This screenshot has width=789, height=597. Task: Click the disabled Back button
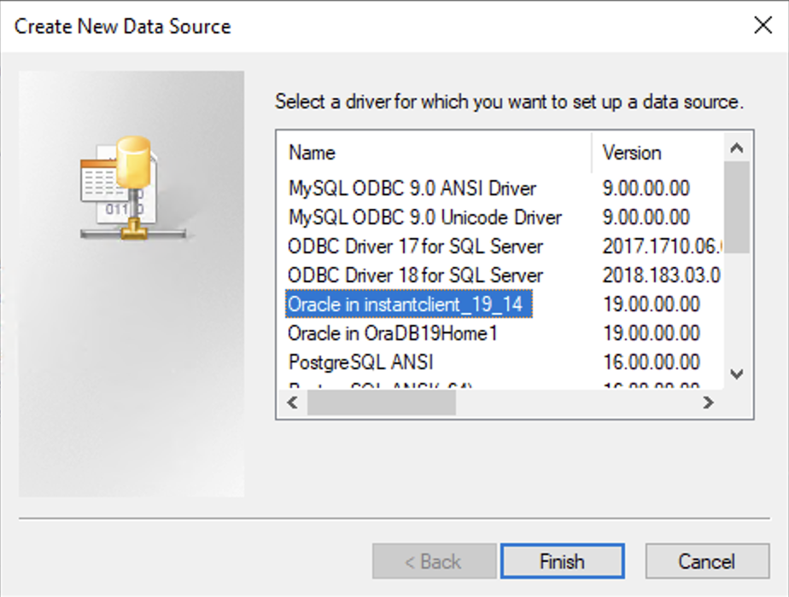(434, 561)
